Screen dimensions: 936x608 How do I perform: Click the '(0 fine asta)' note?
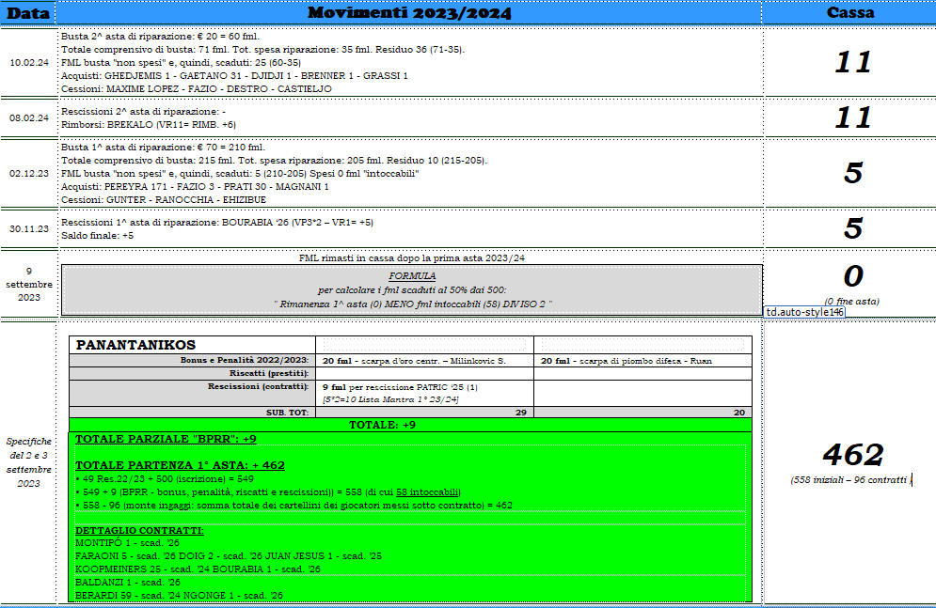click(852, 301)
